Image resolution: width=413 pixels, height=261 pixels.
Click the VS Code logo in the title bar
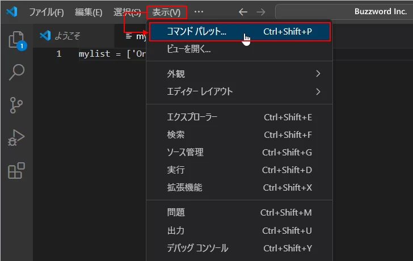[12, 11]
